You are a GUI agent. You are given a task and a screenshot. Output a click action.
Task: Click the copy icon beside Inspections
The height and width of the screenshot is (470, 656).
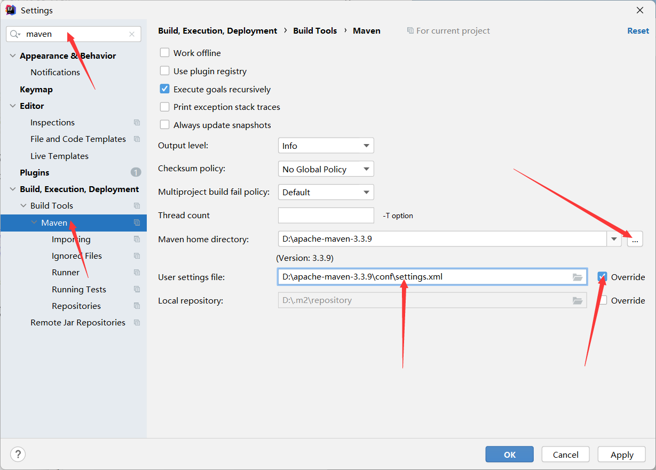(x=137, y=123)
